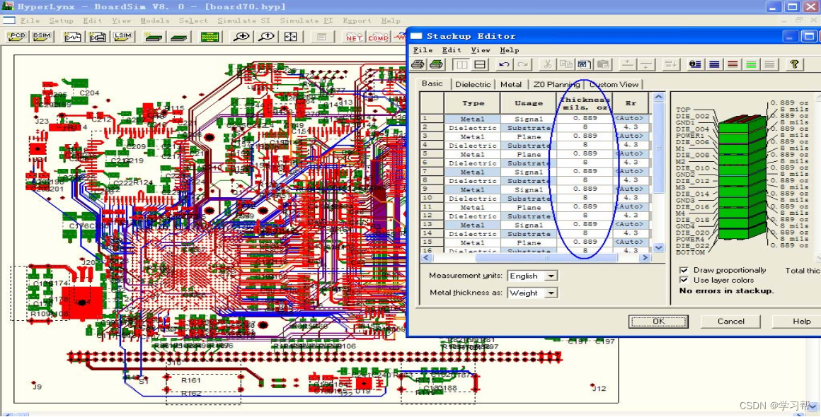
Task: Click the PCB toolbar icon in BoardSim
Action: (17, 37)
